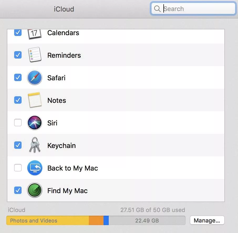Uncheck the Keychain checkbox
The height and width of the screenshot is (233, 238).
(x=18, y=145)
